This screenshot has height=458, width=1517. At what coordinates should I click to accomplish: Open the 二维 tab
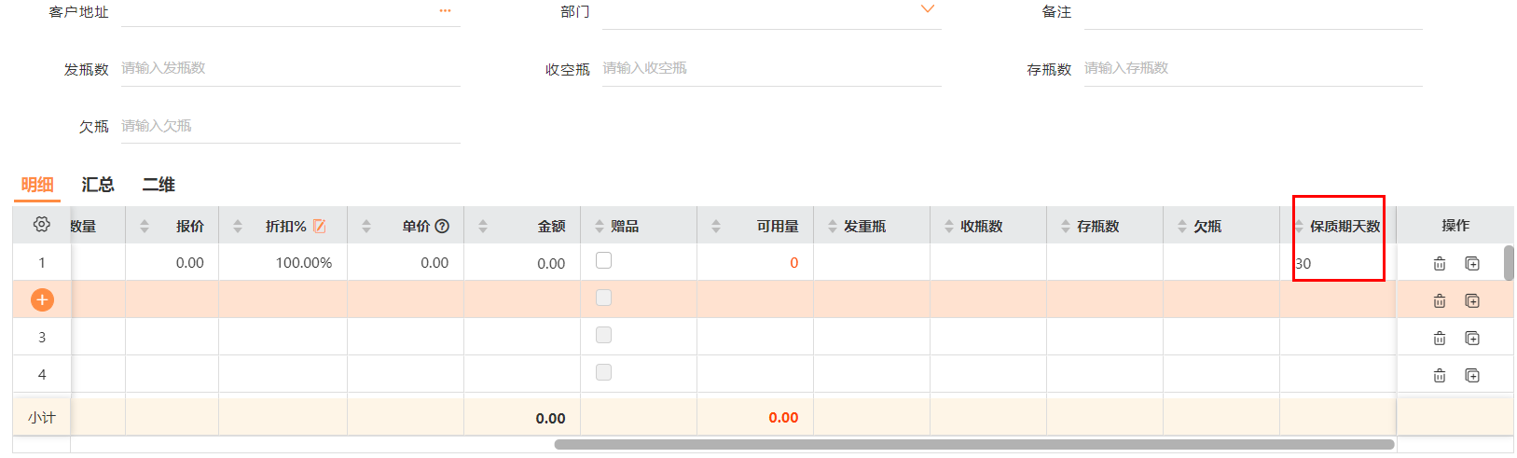click(159, 185)
